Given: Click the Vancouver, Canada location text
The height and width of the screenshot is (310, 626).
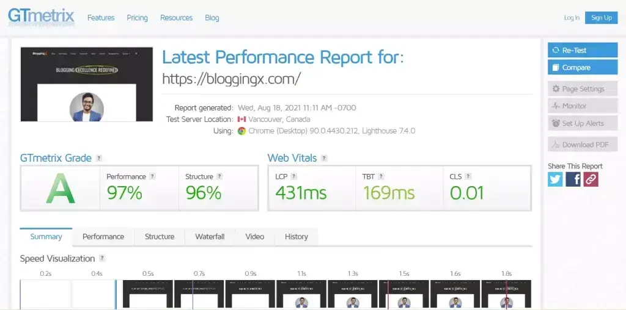Looking at the screenshot, I should (279, 119).
